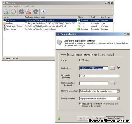132x124 pixels.
Task: Open the Application menu in the menu bar
Action: pyautogui.click(x=19, y=6)
